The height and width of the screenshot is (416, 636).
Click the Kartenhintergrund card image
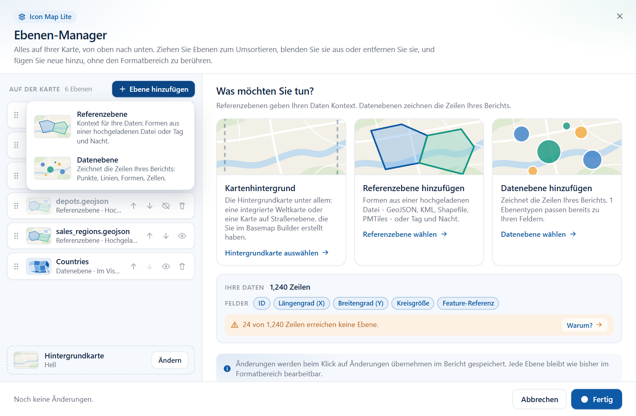click(281, 147)
